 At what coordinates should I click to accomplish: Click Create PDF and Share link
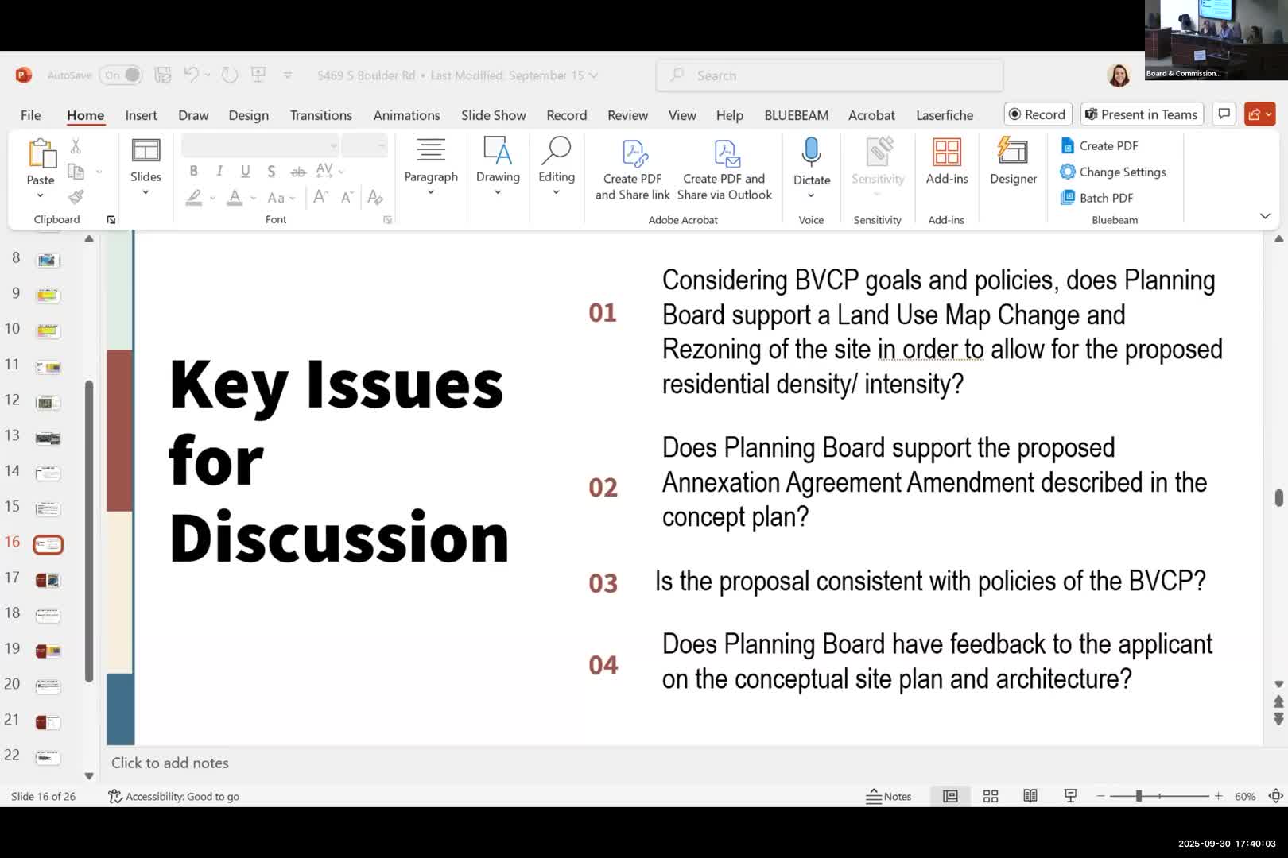633,169
